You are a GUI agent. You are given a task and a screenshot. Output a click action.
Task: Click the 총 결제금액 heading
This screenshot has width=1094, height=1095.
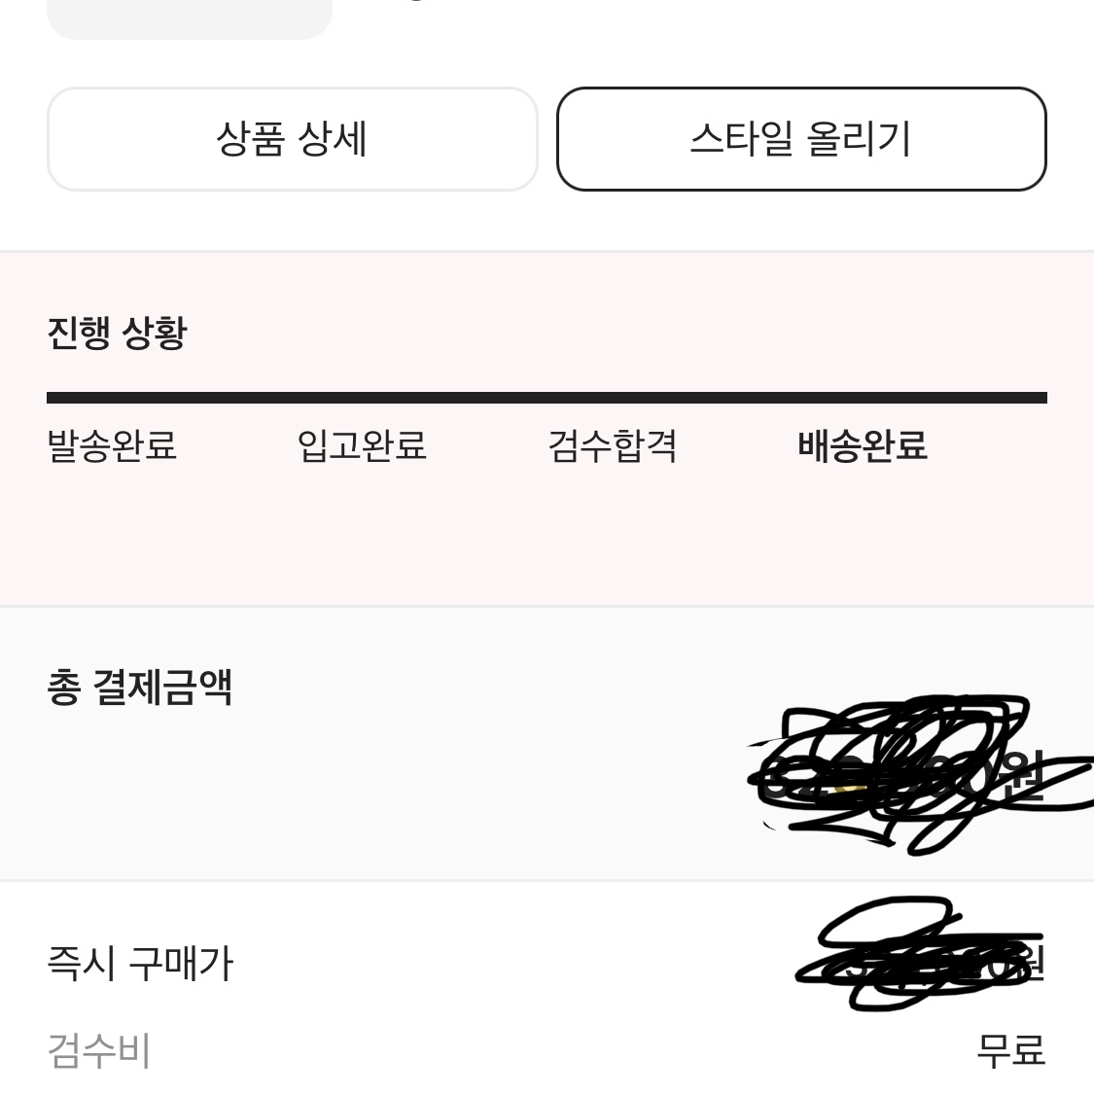(139, 688)
